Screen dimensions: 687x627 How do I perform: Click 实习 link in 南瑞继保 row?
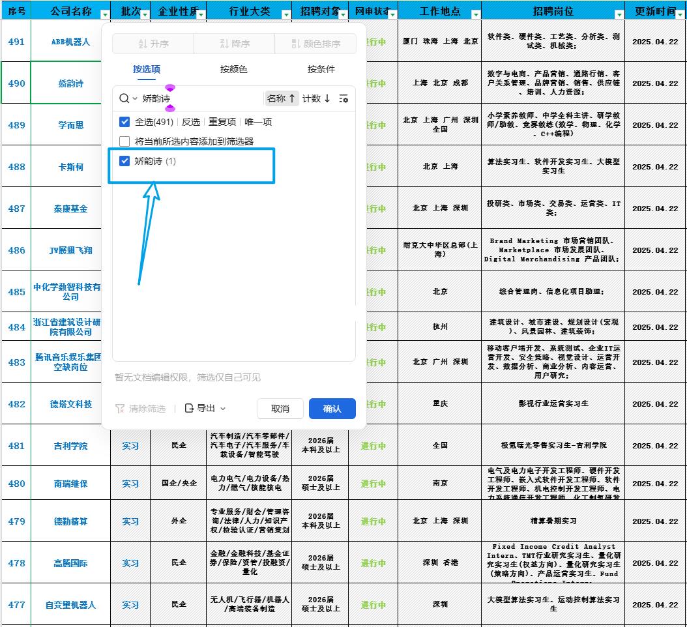click(x=130, y=484)
